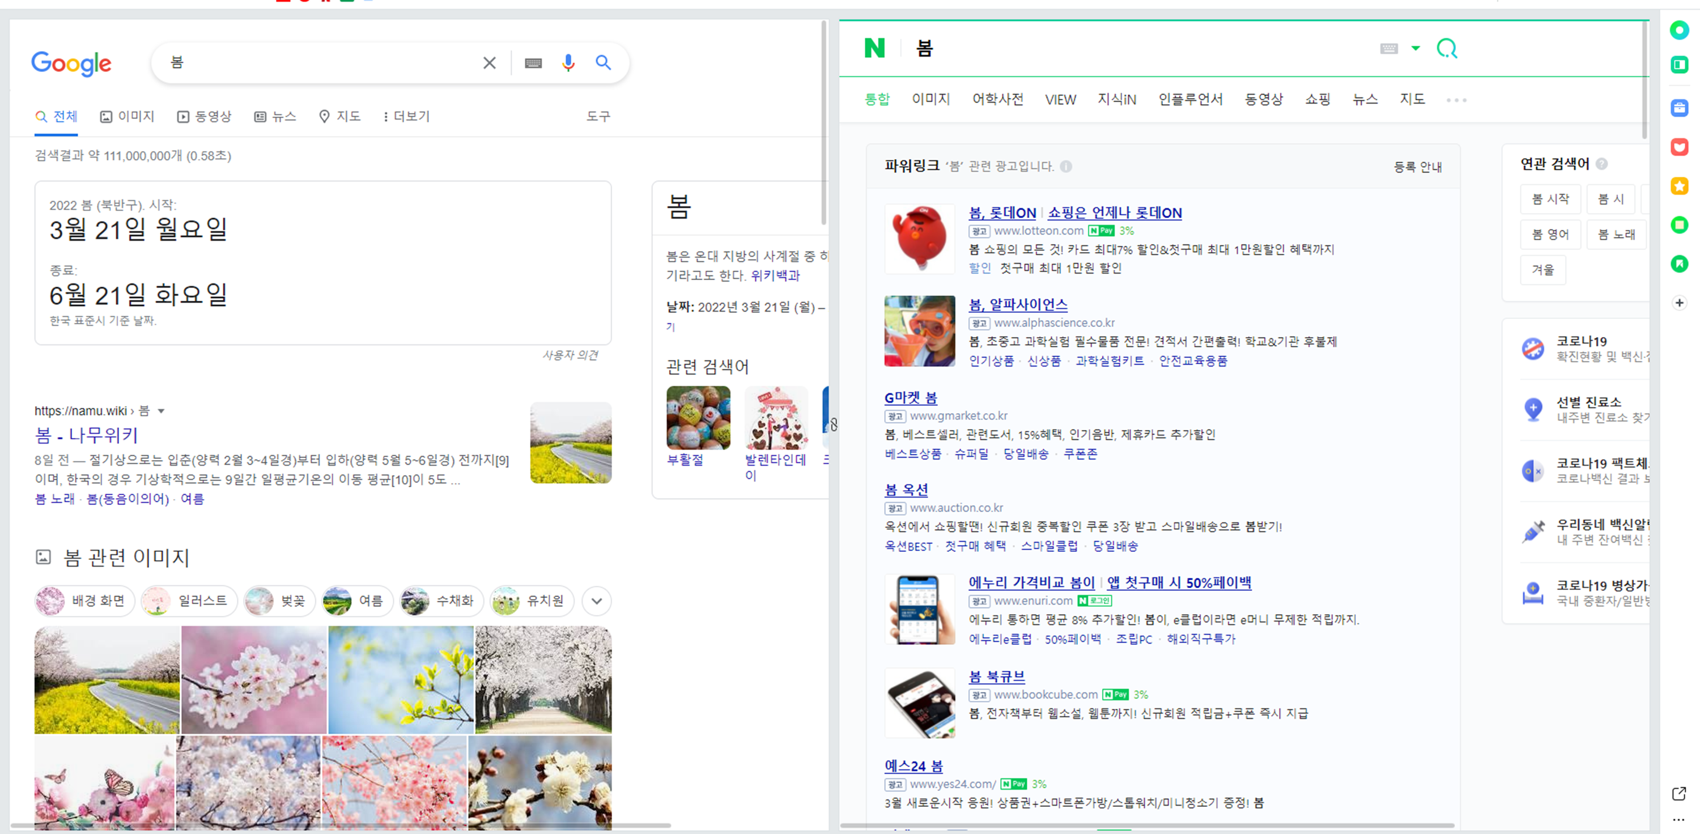The height and width of the screenshot is (834, 1700).
Task: Click the Google logo
Action: coord(71,63)
